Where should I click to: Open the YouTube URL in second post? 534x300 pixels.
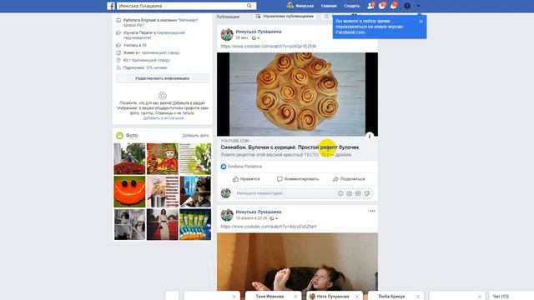269,227
